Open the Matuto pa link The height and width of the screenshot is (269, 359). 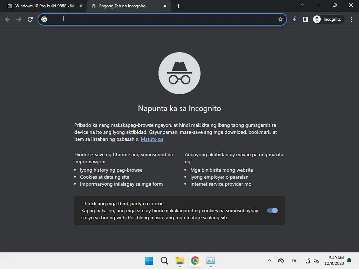pos(152,139)
